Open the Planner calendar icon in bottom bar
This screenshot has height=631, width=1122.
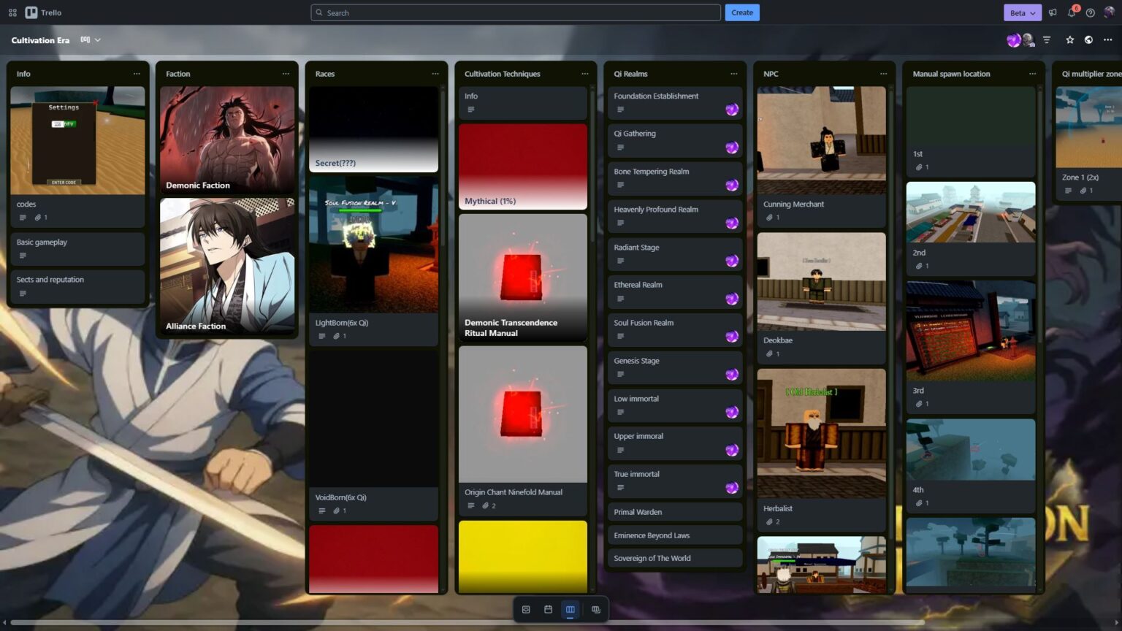pos(548,609)
